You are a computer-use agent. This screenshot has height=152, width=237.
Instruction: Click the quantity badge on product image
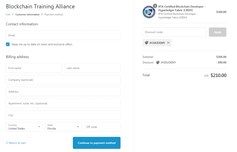point(155,6)
